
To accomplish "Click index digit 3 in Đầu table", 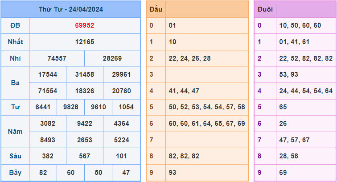I will (x=151, y=74).
